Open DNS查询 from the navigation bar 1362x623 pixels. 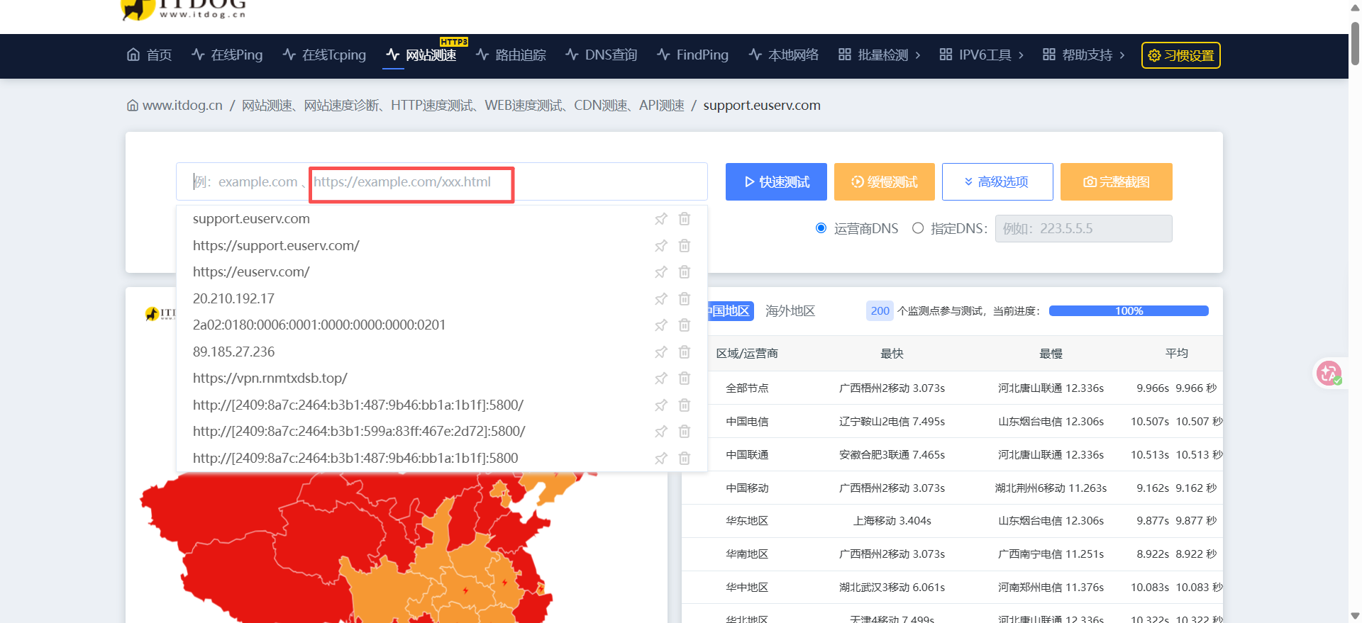point(602,55)
